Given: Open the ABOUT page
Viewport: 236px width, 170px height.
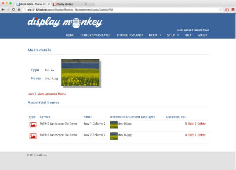Looking at the screenshot, I should coord(202,35).
